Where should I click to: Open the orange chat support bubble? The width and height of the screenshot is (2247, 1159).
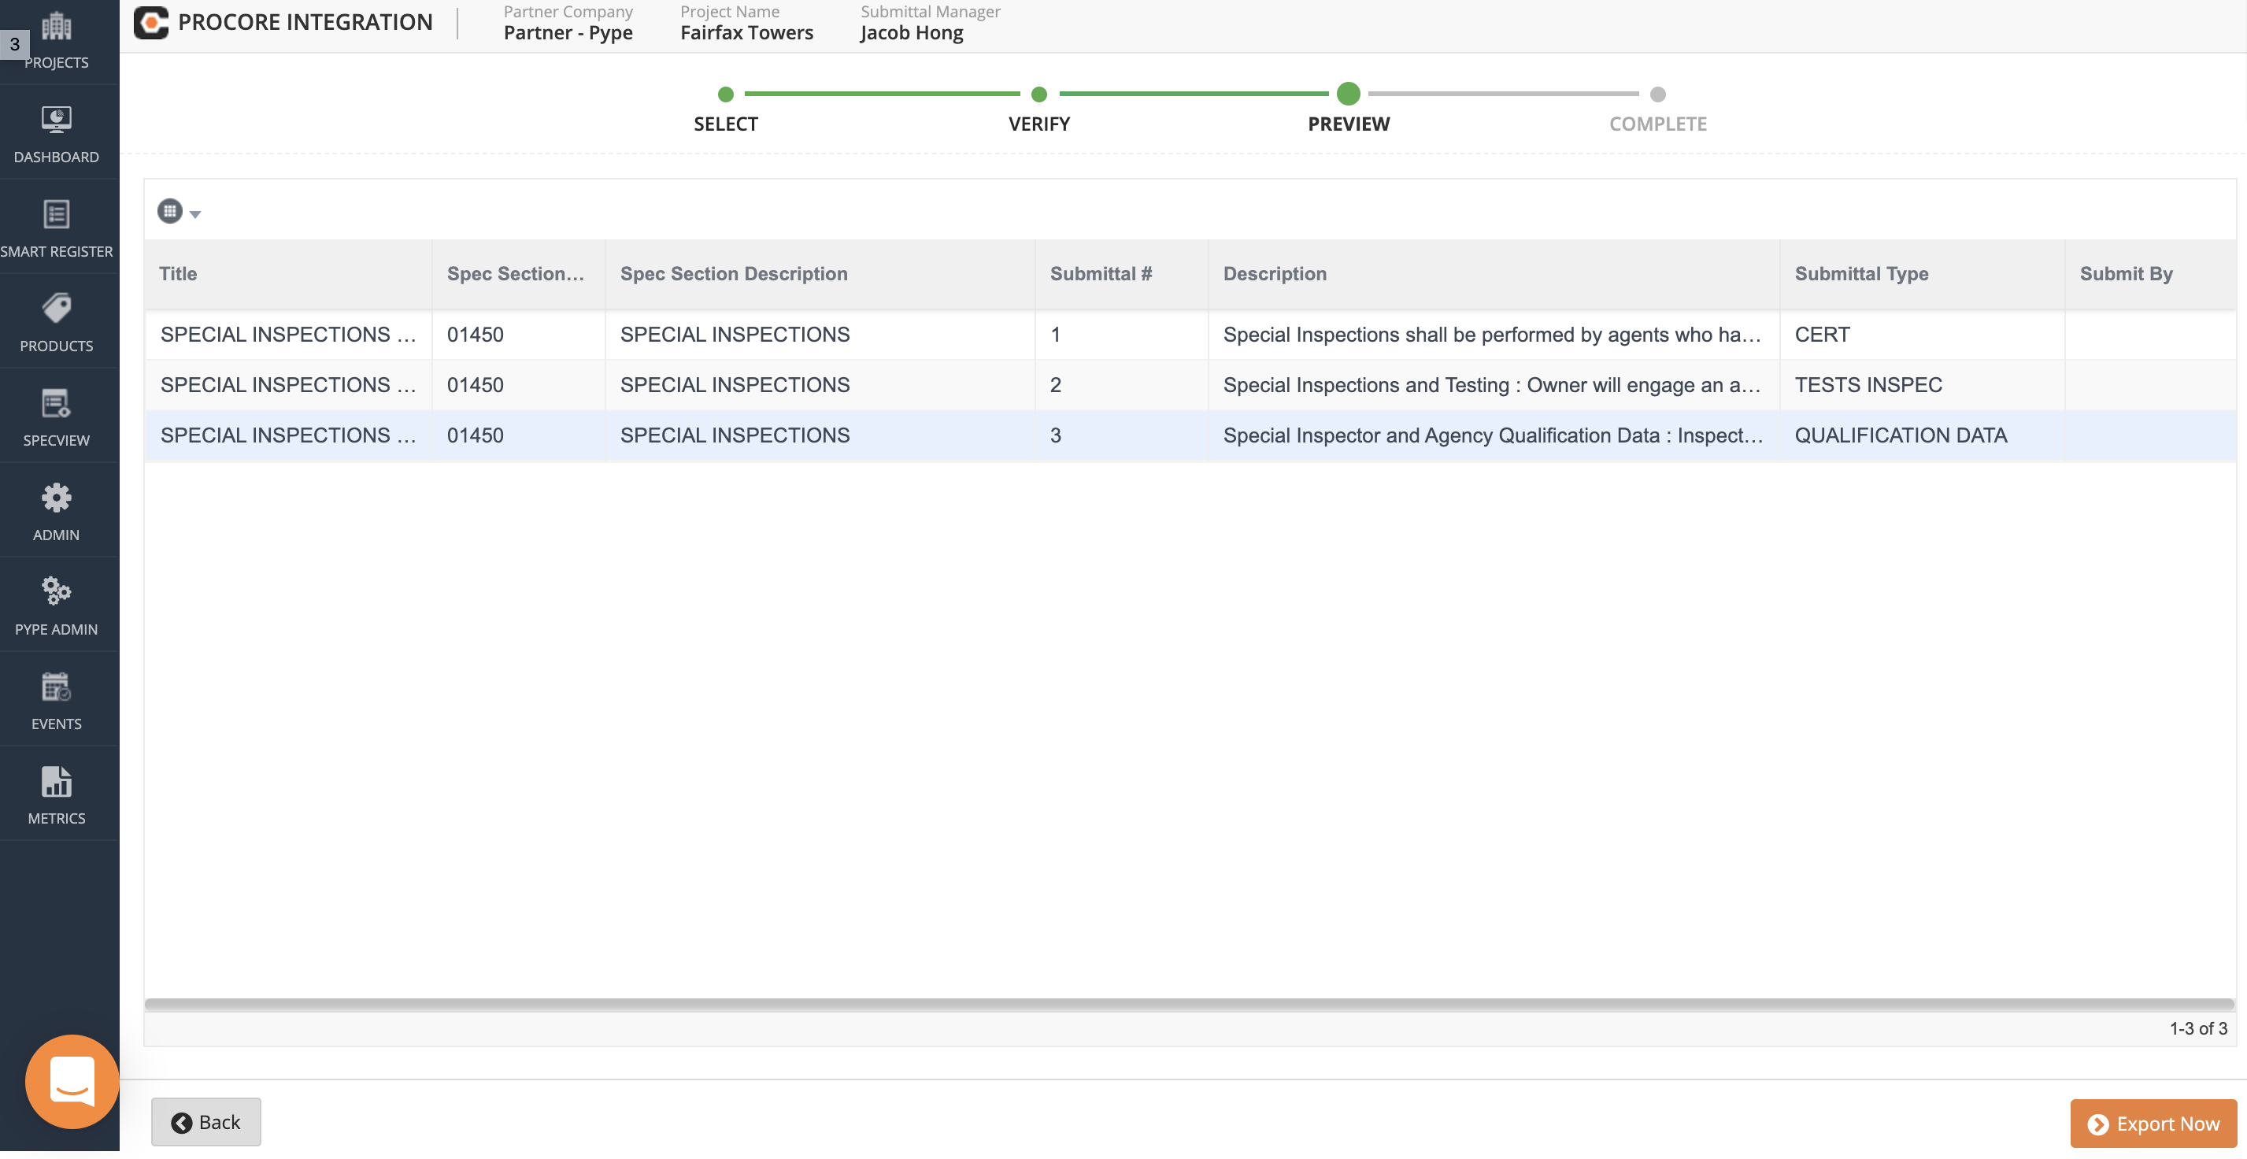coord(72,1081)
